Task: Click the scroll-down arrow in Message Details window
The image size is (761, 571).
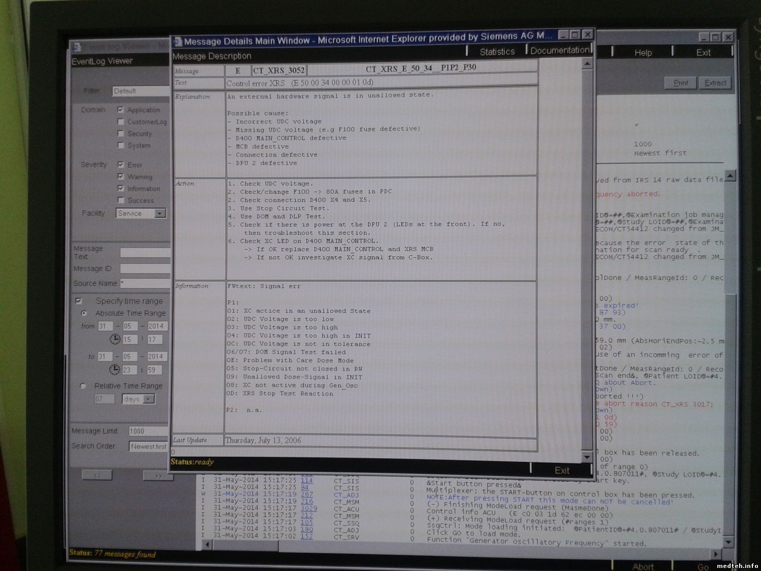Action: click(586, 457)
